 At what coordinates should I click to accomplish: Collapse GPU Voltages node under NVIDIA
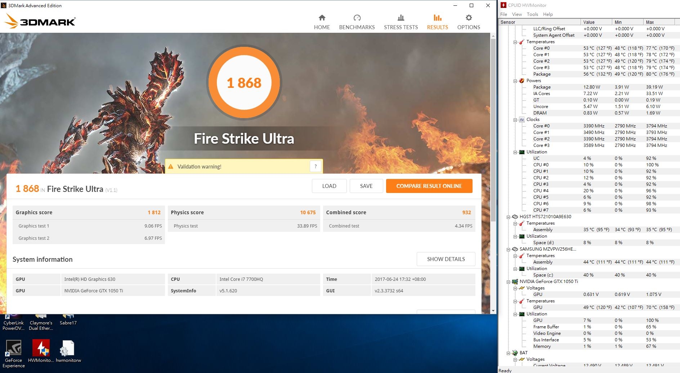click(x=515, y=288)
